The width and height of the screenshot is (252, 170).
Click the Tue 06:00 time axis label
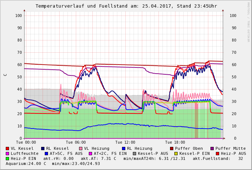click(x=76, y=142)
